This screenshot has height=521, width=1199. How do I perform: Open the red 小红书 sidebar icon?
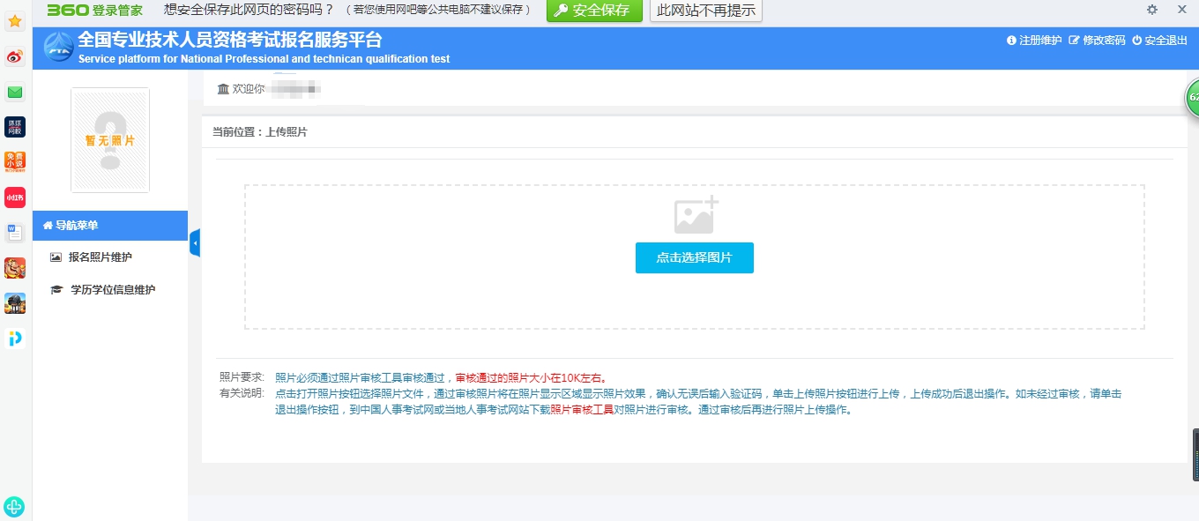pyautogui.click(x=15, y=197)
